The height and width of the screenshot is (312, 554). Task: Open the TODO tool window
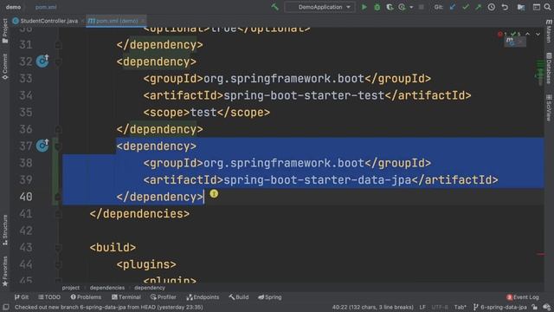pyautogui.click(x=49, y=297)
